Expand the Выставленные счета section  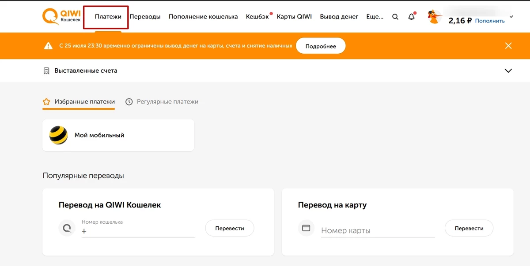pyautogui.click(x=508, y=70)
